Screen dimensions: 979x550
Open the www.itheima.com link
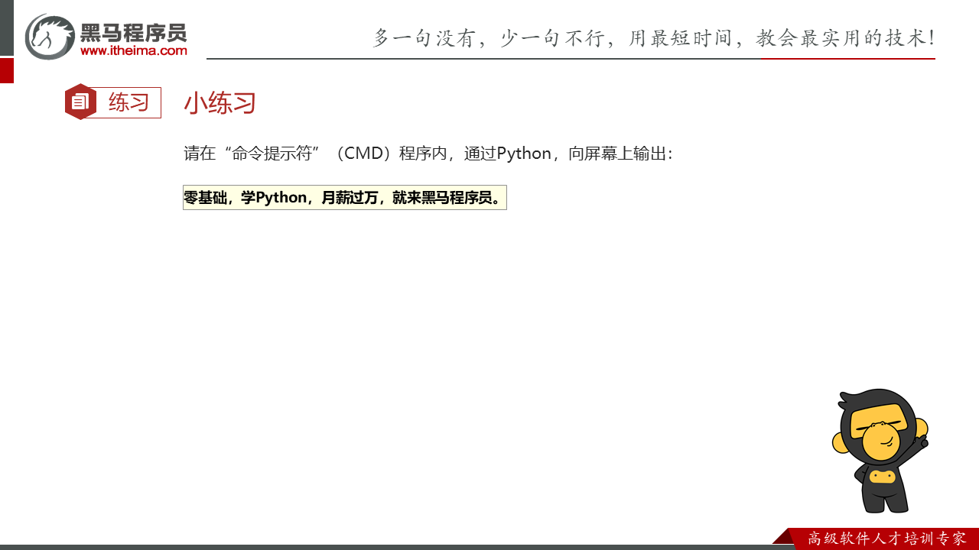click(133, 50)
